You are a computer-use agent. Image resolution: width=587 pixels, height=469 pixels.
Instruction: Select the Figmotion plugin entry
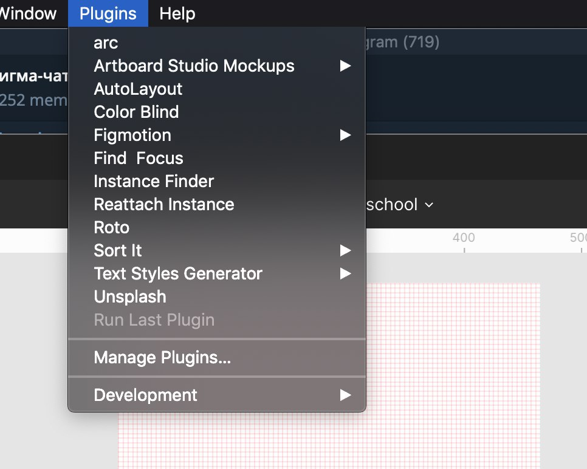click(217, 135)
